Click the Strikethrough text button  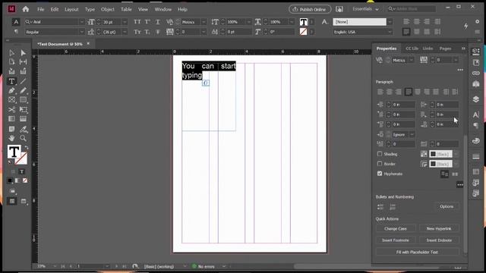(158, 32)
